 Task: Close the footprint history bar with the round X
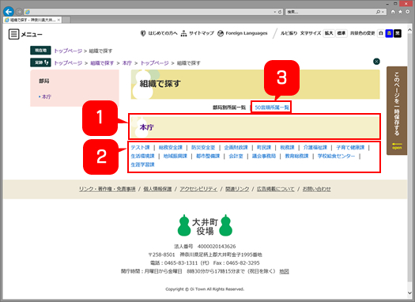pyautogui.click(x=376, y=62)
